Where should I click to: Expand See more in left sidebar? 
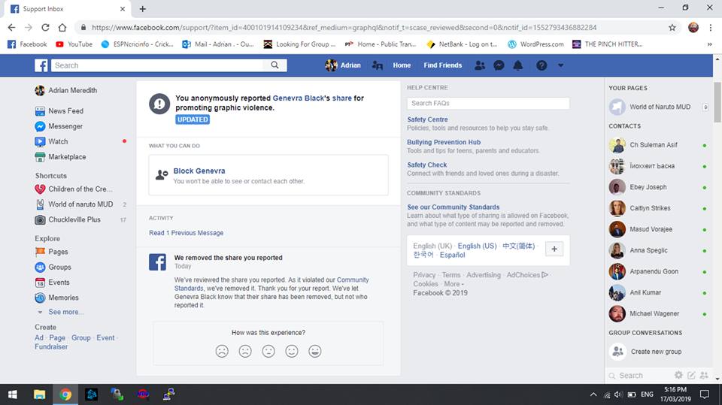point(65,312)
